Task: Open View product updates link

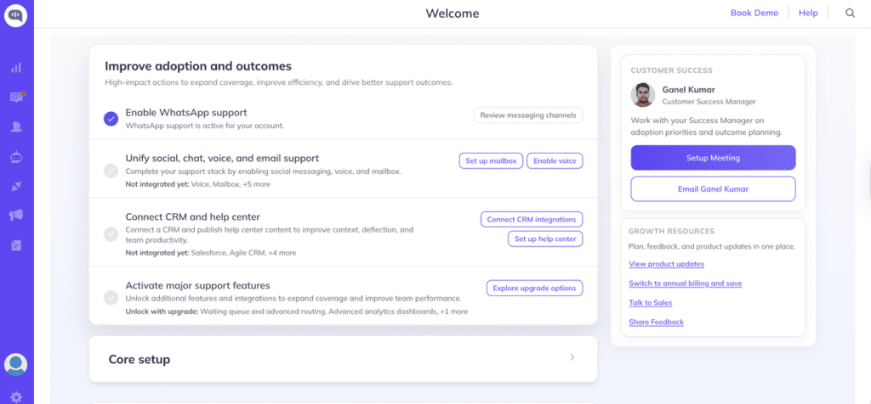Action: (x=667, y=264)
